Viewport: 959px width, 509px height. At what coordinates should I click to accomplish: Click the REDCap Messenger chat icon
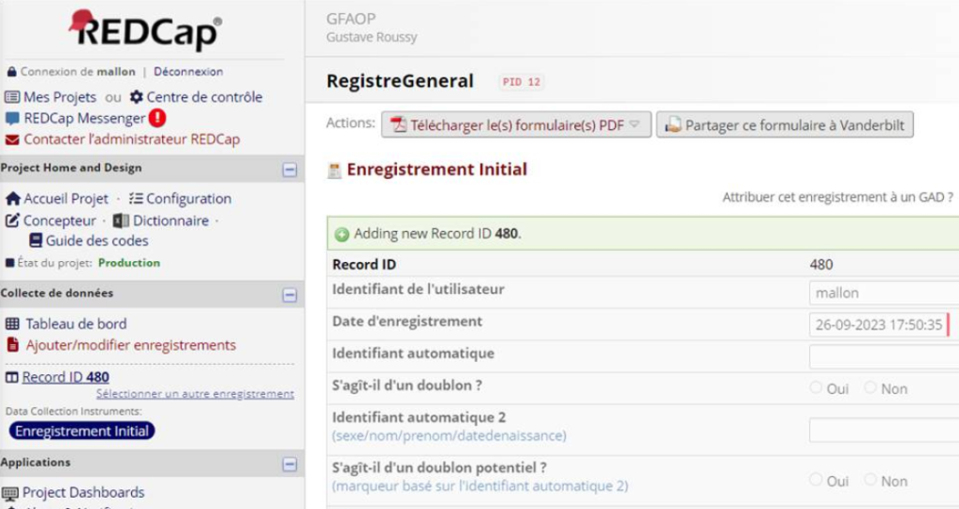12,119
